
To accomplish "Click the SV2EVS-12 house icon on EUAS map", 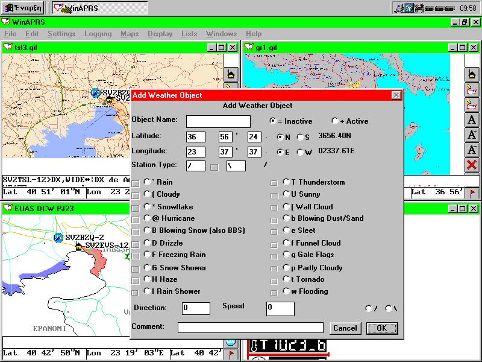I will 79,246.
